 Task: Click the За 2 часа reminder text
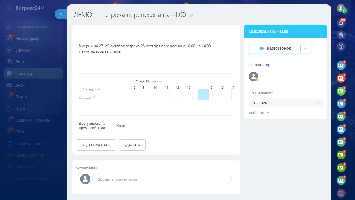pos(259,103)
